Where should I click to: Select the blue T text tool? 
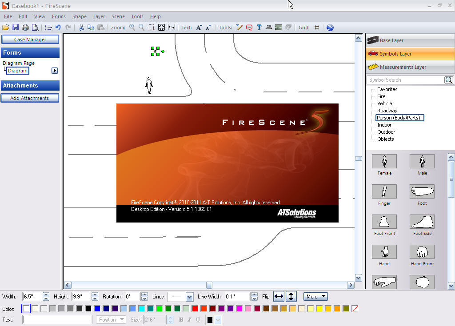click(x=259, y=28)
